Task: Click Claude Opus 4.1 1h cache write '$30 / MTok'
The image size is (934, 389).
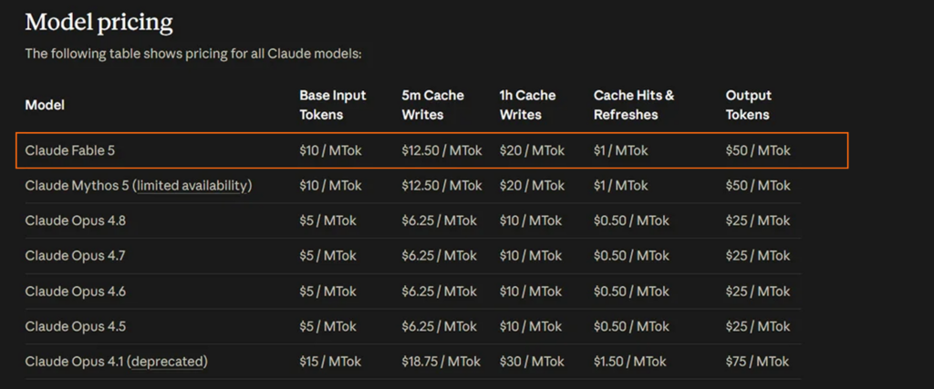Action: (x=532, y=361)
